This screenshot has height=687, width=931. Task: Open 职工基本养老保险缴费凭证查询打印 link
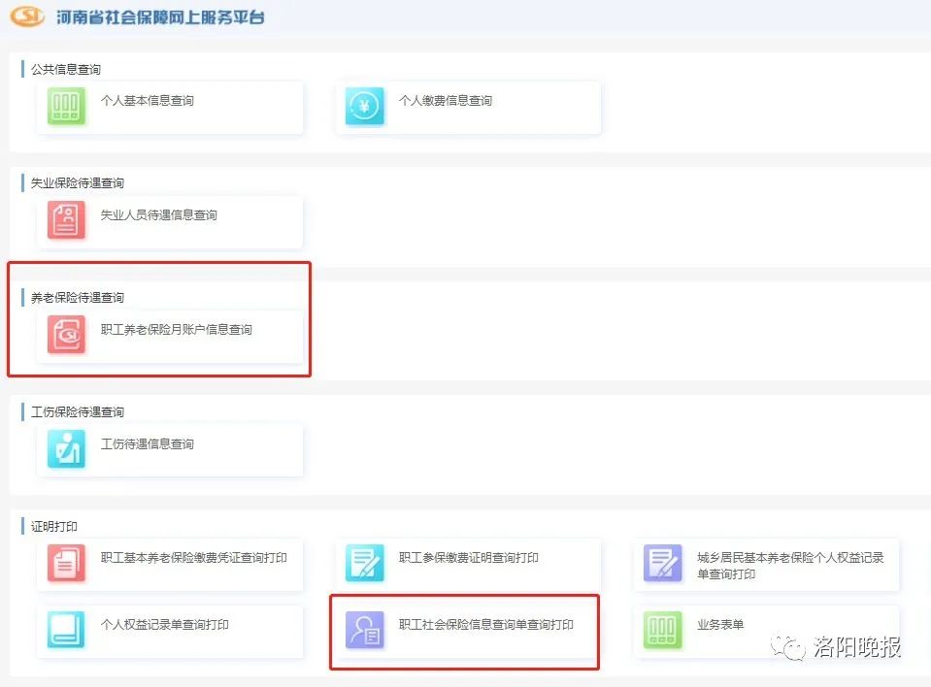click(193, 558)
